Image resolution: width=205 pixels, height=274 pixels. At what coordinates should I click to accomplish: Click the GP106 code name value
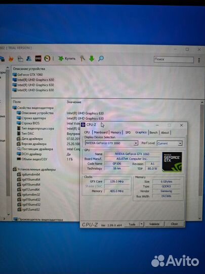point(117,164)
